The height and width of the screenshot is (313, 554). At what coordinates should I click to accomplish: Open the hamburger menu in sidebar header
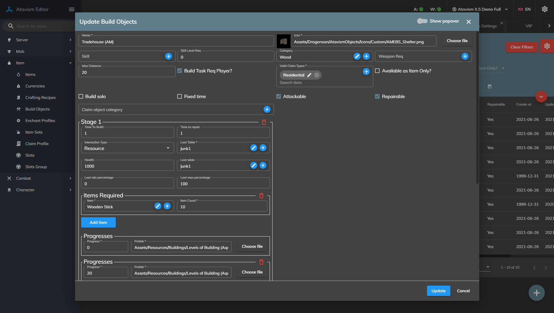pos(72,9)
